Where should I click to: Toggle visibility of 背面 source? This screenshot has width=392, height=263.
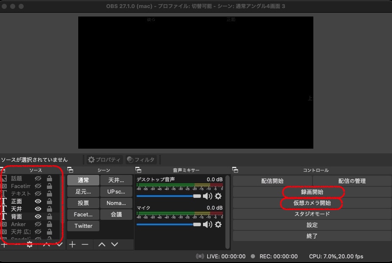pos(38,216)
